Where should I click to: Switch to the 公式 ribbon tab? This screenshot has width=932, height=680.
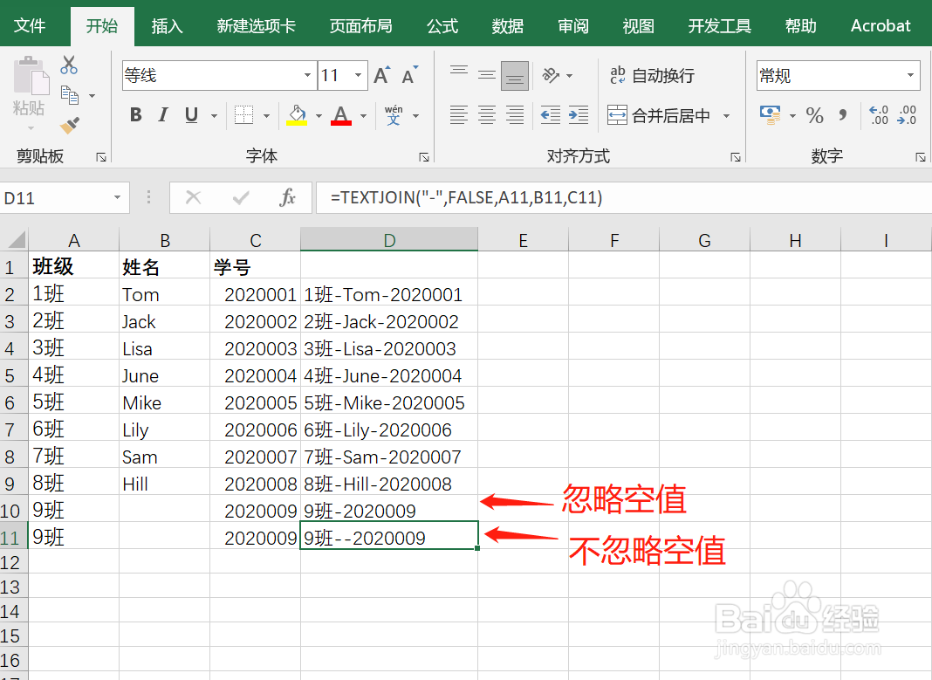[442, 25]
